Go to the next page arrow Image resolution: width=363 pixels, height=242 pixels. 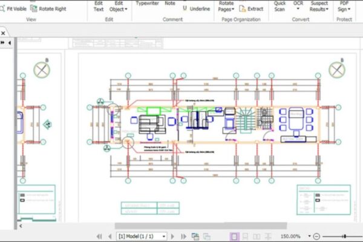pyautogui.click(x=173, y=236)
